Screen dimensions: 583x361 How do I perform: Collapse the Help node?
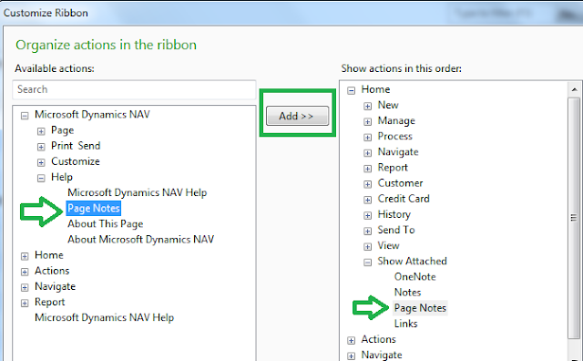click(41, 179)
